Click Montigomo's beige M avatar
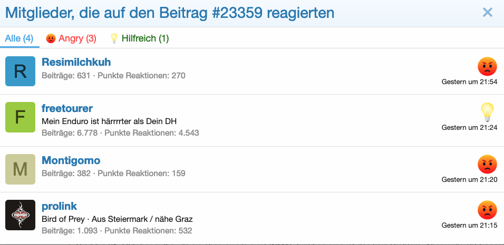504x245 pixels. point(20,169)
